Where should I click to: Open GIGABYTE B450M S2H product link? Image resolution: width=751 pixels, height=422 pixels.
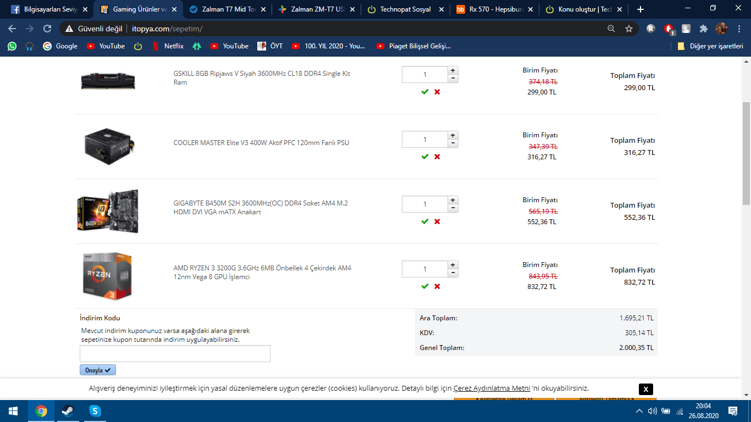pyautogui.click(x=261, y=208)
